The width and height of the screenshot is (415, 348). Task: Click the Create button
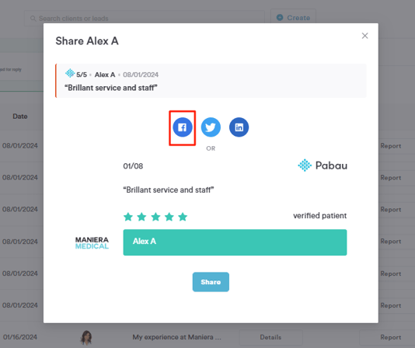click(293, 17)
